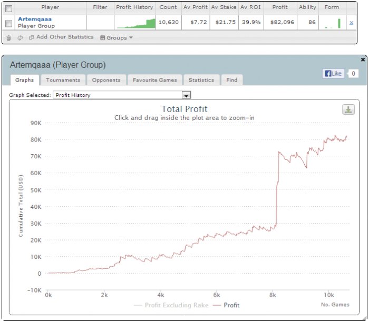Click the trash delete icon

(8, 37)
